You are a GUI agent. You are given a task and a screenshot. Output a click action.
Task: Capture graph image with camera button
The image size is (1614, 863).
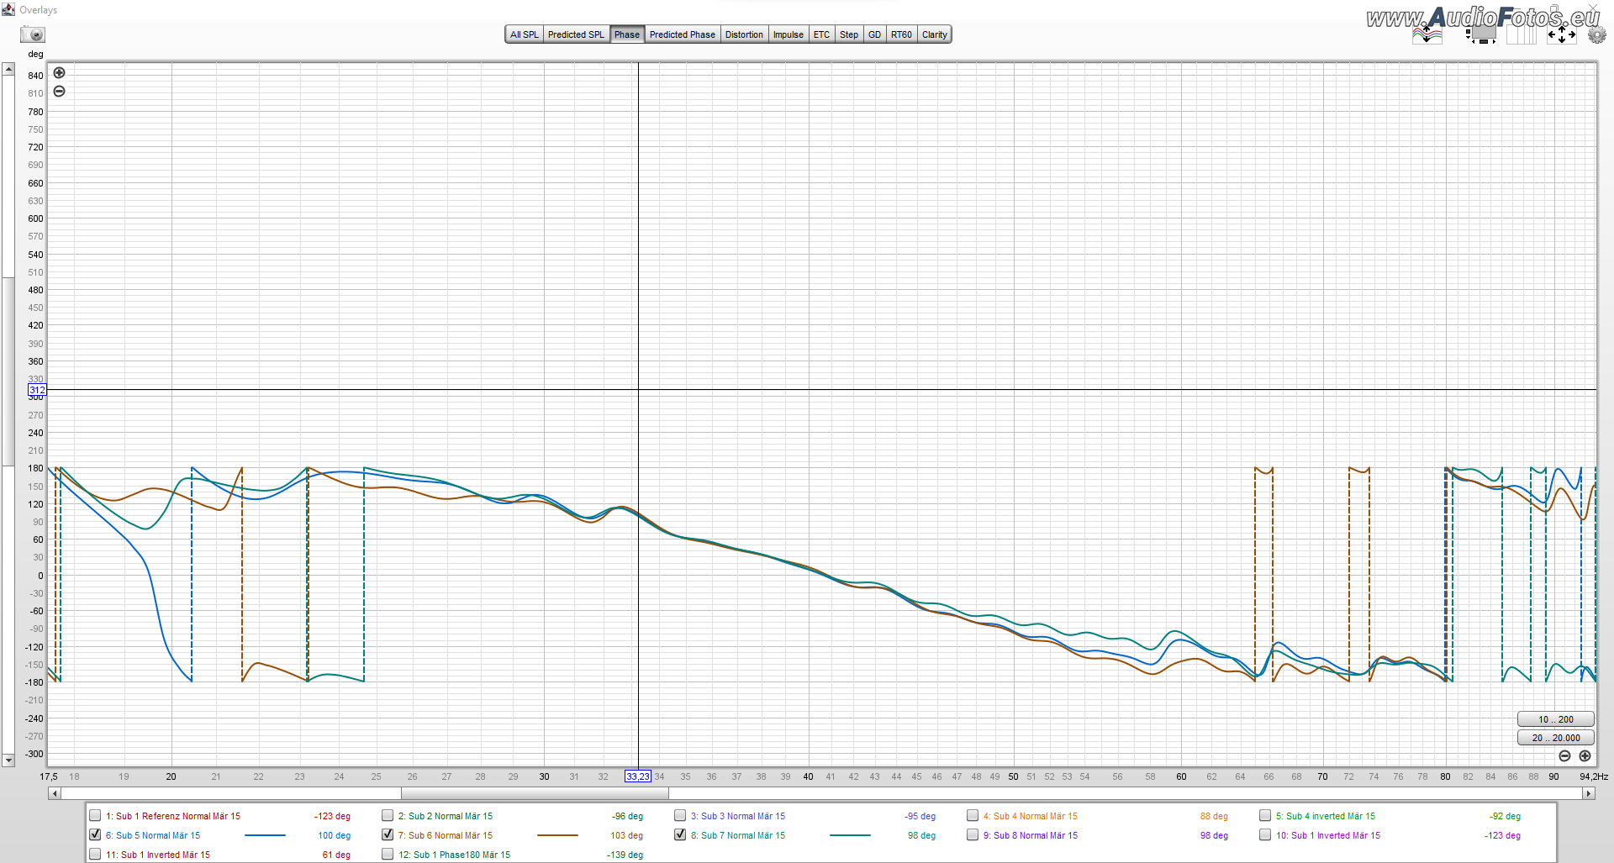(x=33, y=34)
